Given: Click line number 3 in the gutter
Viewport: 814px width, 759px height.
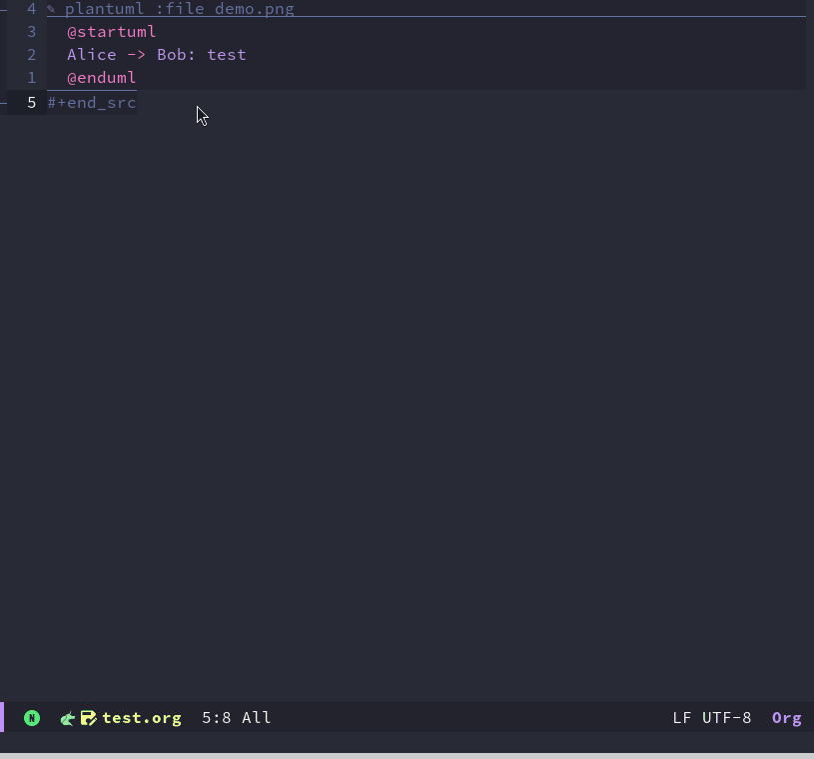Looking at the screenshot, I should [x=31, y=32].
